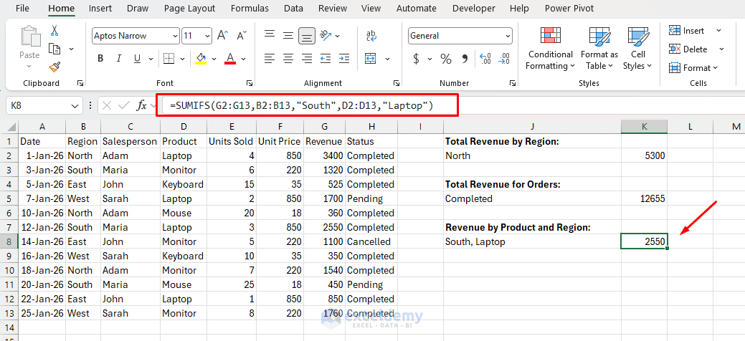Expand the Name Box dropdown arrow

click(75, 105)
